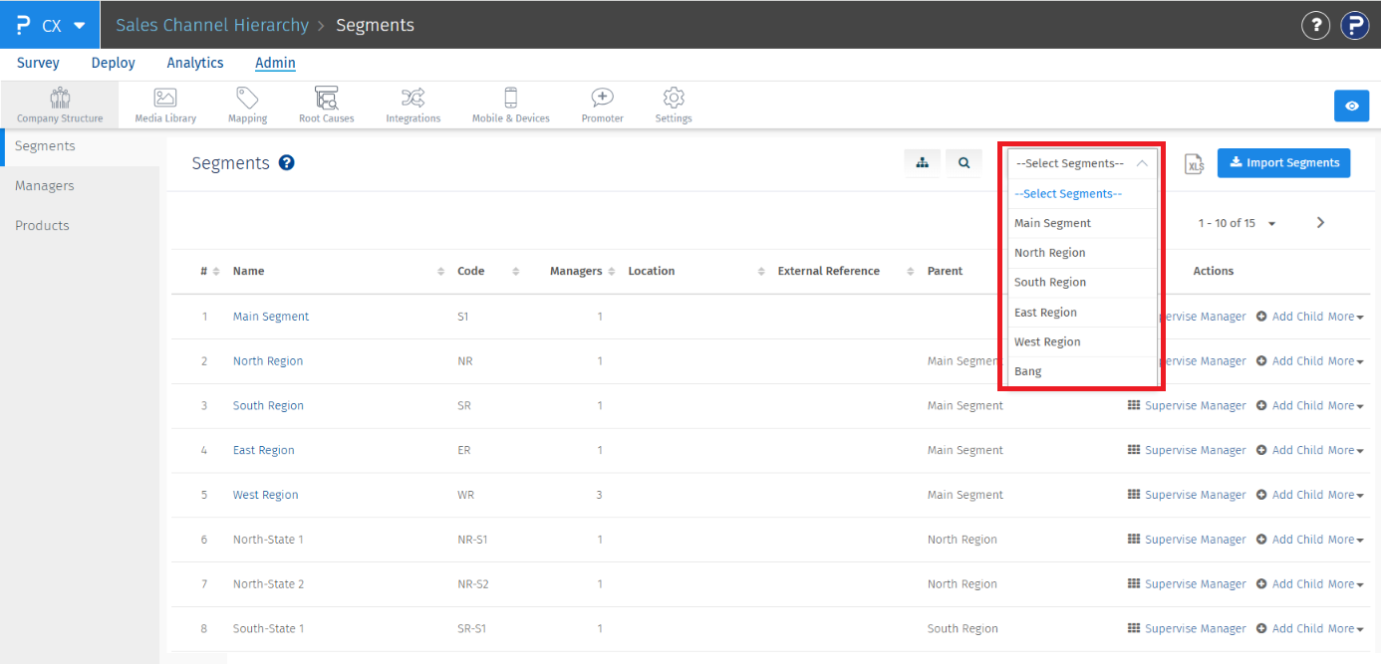Open the Media Library icon
1381x664 pixels.
(165, 99)
